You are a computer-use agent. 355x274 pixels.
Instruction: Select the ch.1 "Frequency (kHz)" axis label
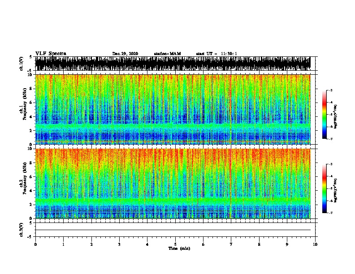pyautogui.click(x=25, y=104)
